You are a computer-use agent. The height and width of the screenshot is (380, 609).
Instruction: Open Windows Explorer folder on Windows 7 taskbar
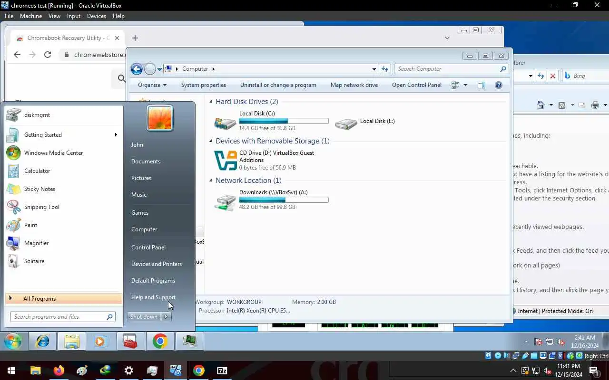pyautogui.click(x=72, y=341)
